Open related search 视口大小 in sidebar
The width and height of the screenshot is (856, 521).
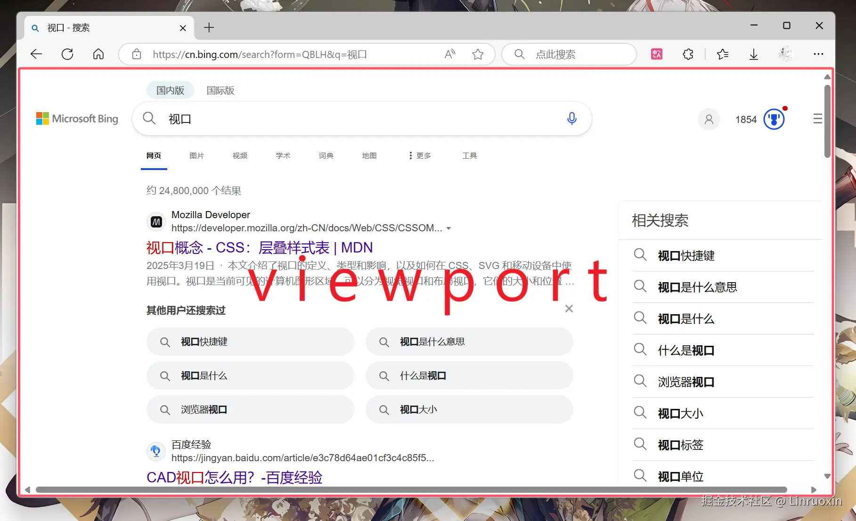point(723,414)
